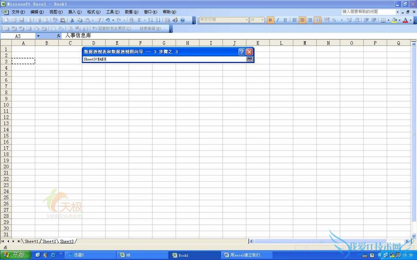
Task: Toggle Align Right
Action: click(310, 20)
